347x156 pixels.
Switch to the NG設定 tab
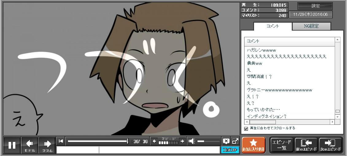[x=311, y=26]
